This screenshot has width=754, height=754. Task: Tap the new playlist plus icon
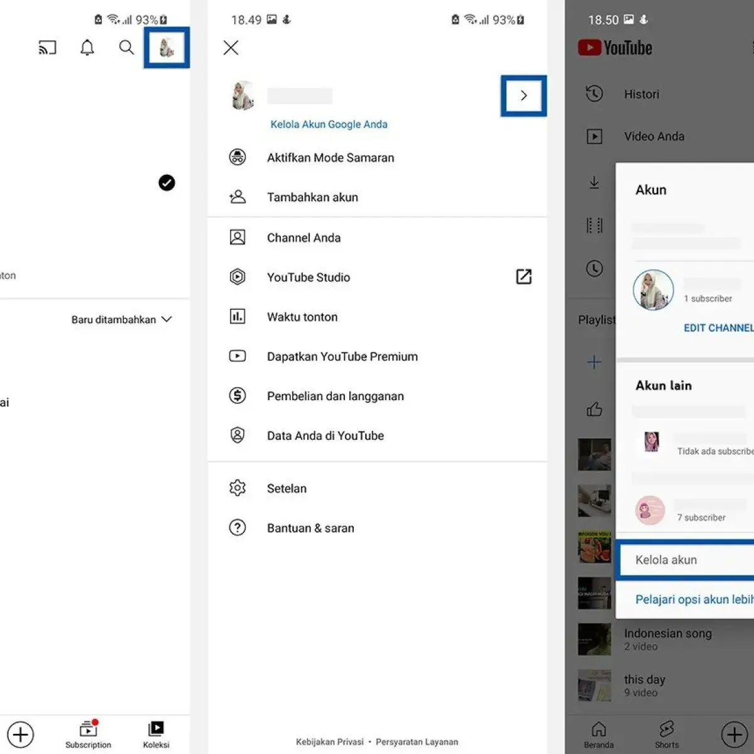[x=594, y=362]
